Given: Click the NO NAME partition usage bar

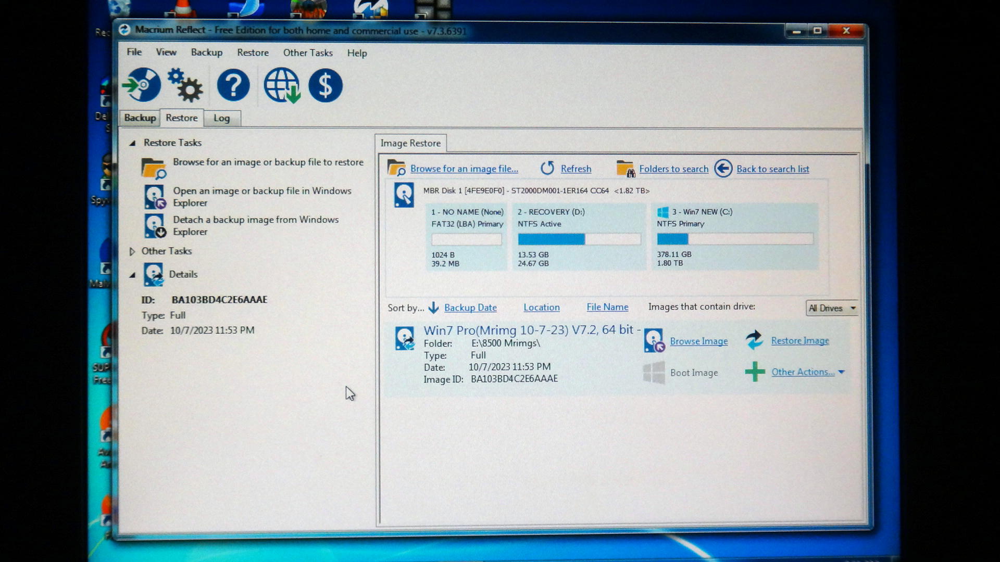Looking at the screenshot, I should pyautogui.click(x=467, y=239).
